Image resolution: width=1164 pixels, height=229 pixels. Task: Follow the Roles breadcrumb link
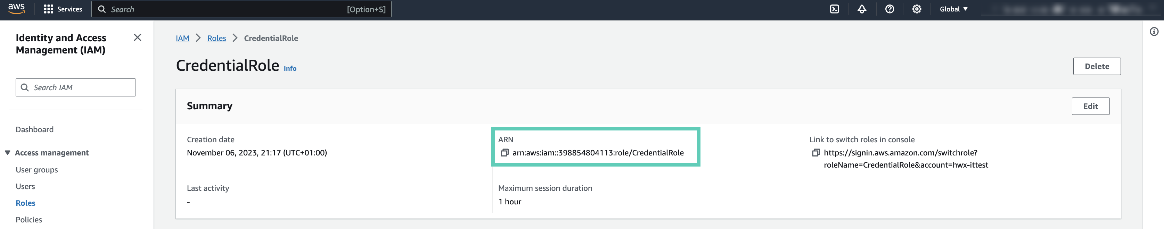pyautogui.click(x=216, y=38)
